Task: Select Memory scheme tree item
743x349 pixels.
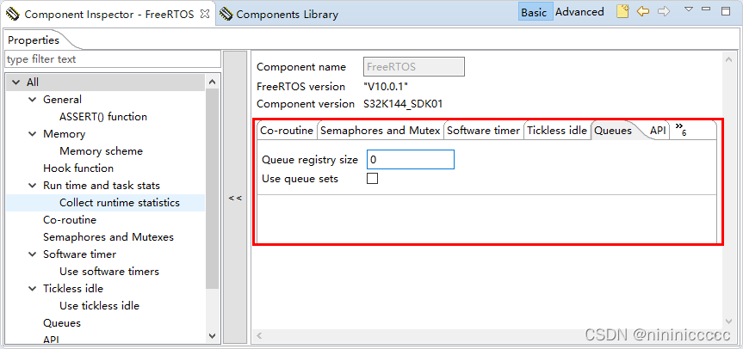Action: tap(101, 151)
